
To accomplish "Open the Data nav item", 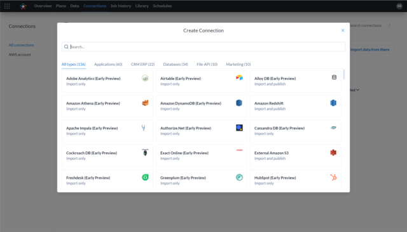I will click(74, 6).
